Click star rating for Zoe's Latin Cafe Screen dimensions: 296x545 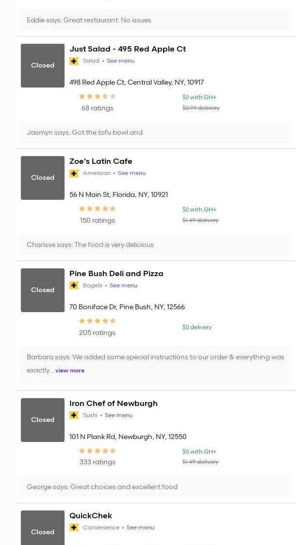point(97,209)
